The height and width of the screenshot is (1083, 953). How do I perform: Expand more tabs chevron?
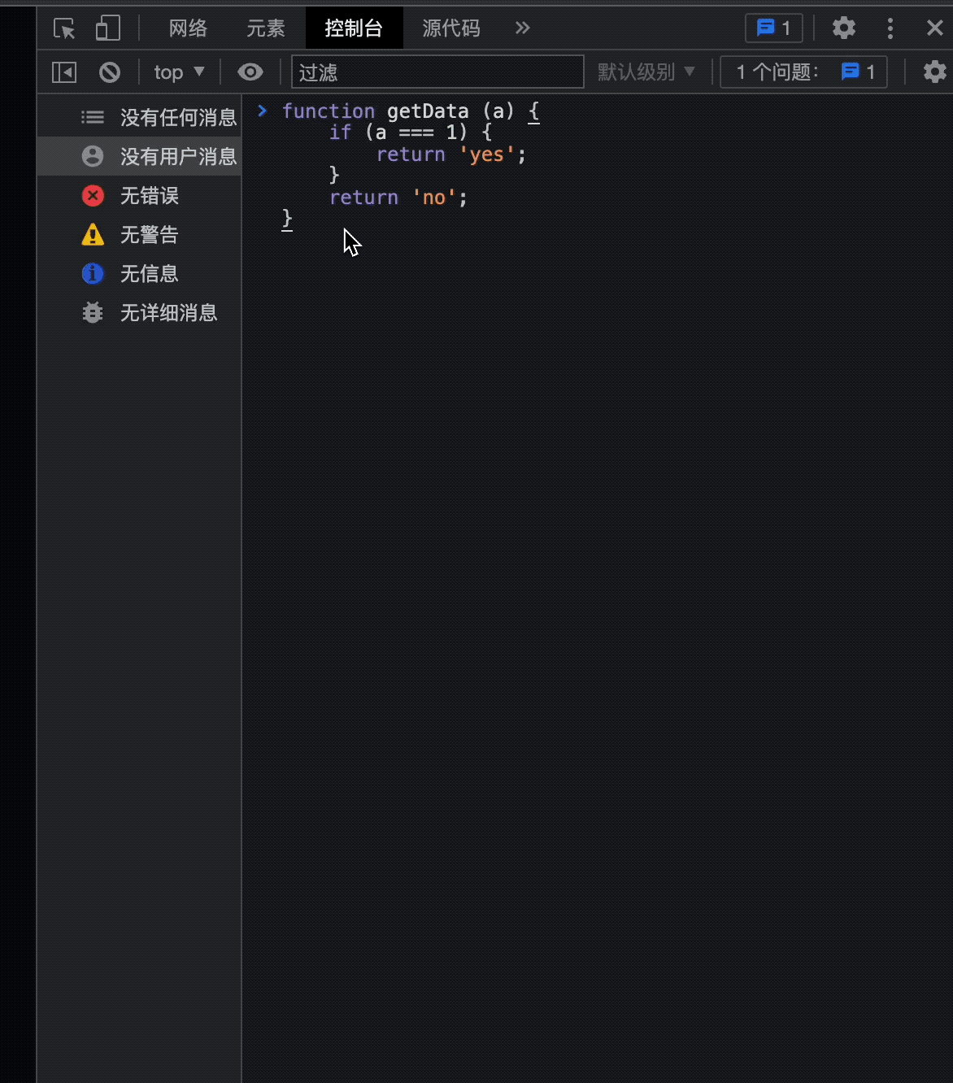(x=523, y=28)
